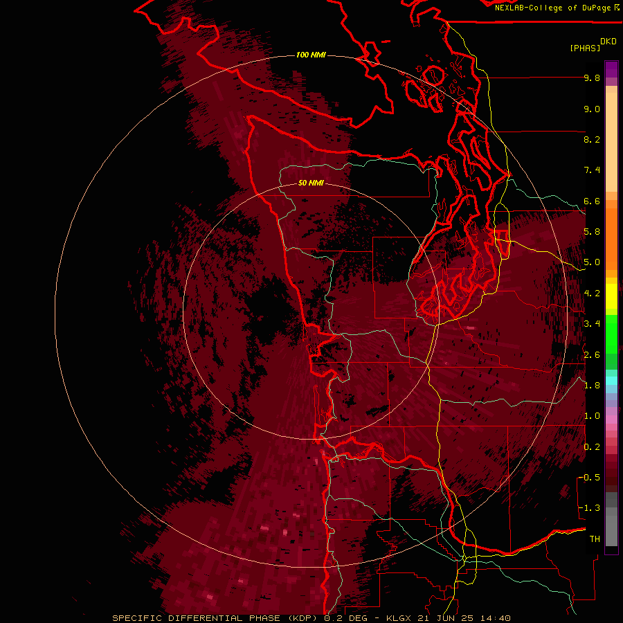Pick the pink color bar segment near 1.0
Viewport: 623px width, 623px height.
tap(611, 419)
